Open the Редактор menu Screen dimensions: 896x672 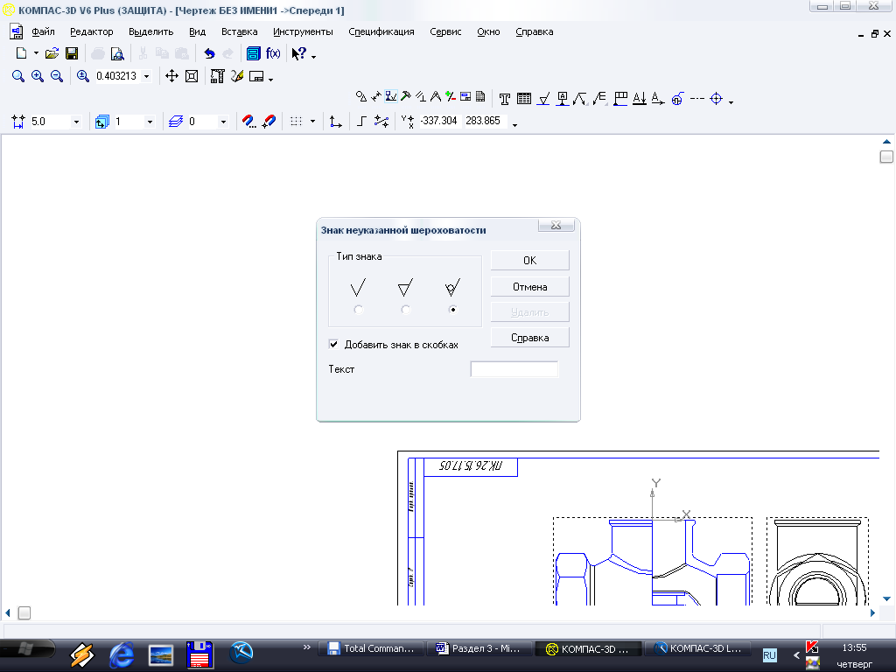click(91, 32)
